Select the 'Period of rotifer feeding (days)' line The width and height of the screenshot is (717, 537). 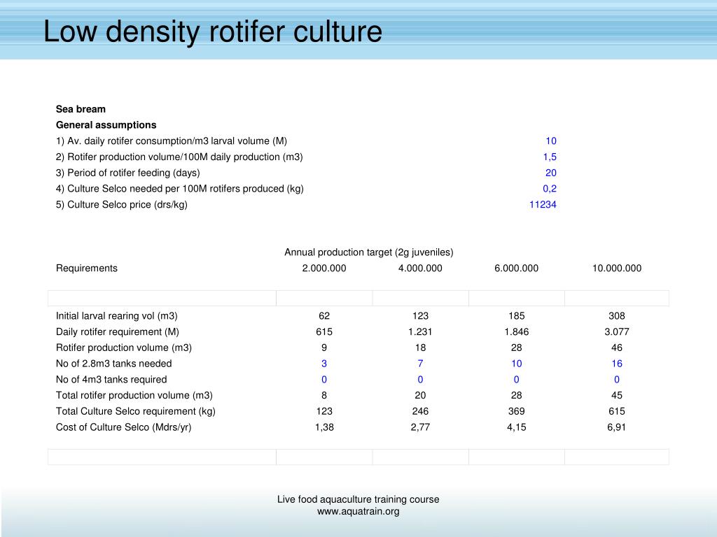128,173
